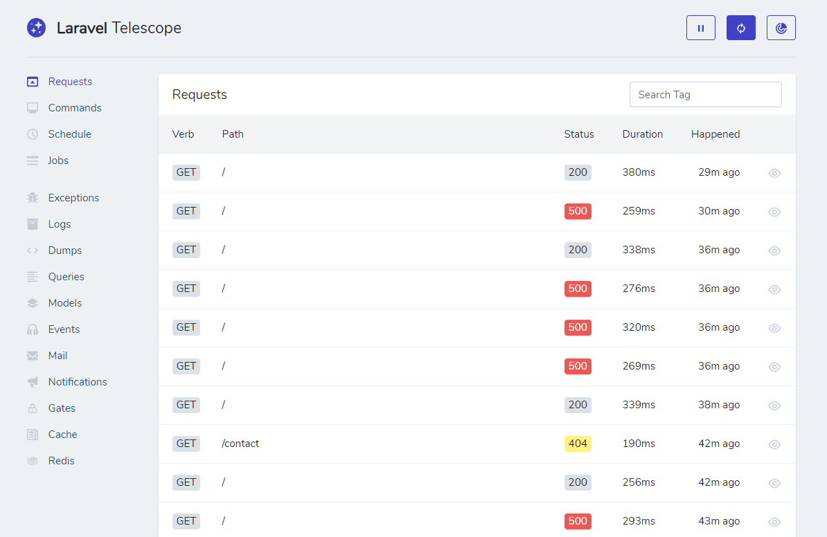Open the Gates lock icon

point(32,408)
